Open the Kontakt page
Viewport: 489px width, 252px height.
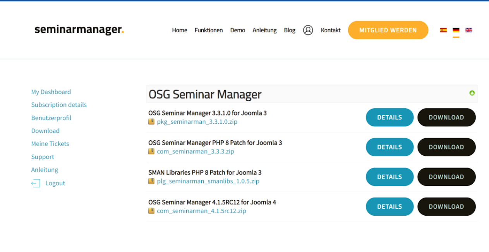330,30
